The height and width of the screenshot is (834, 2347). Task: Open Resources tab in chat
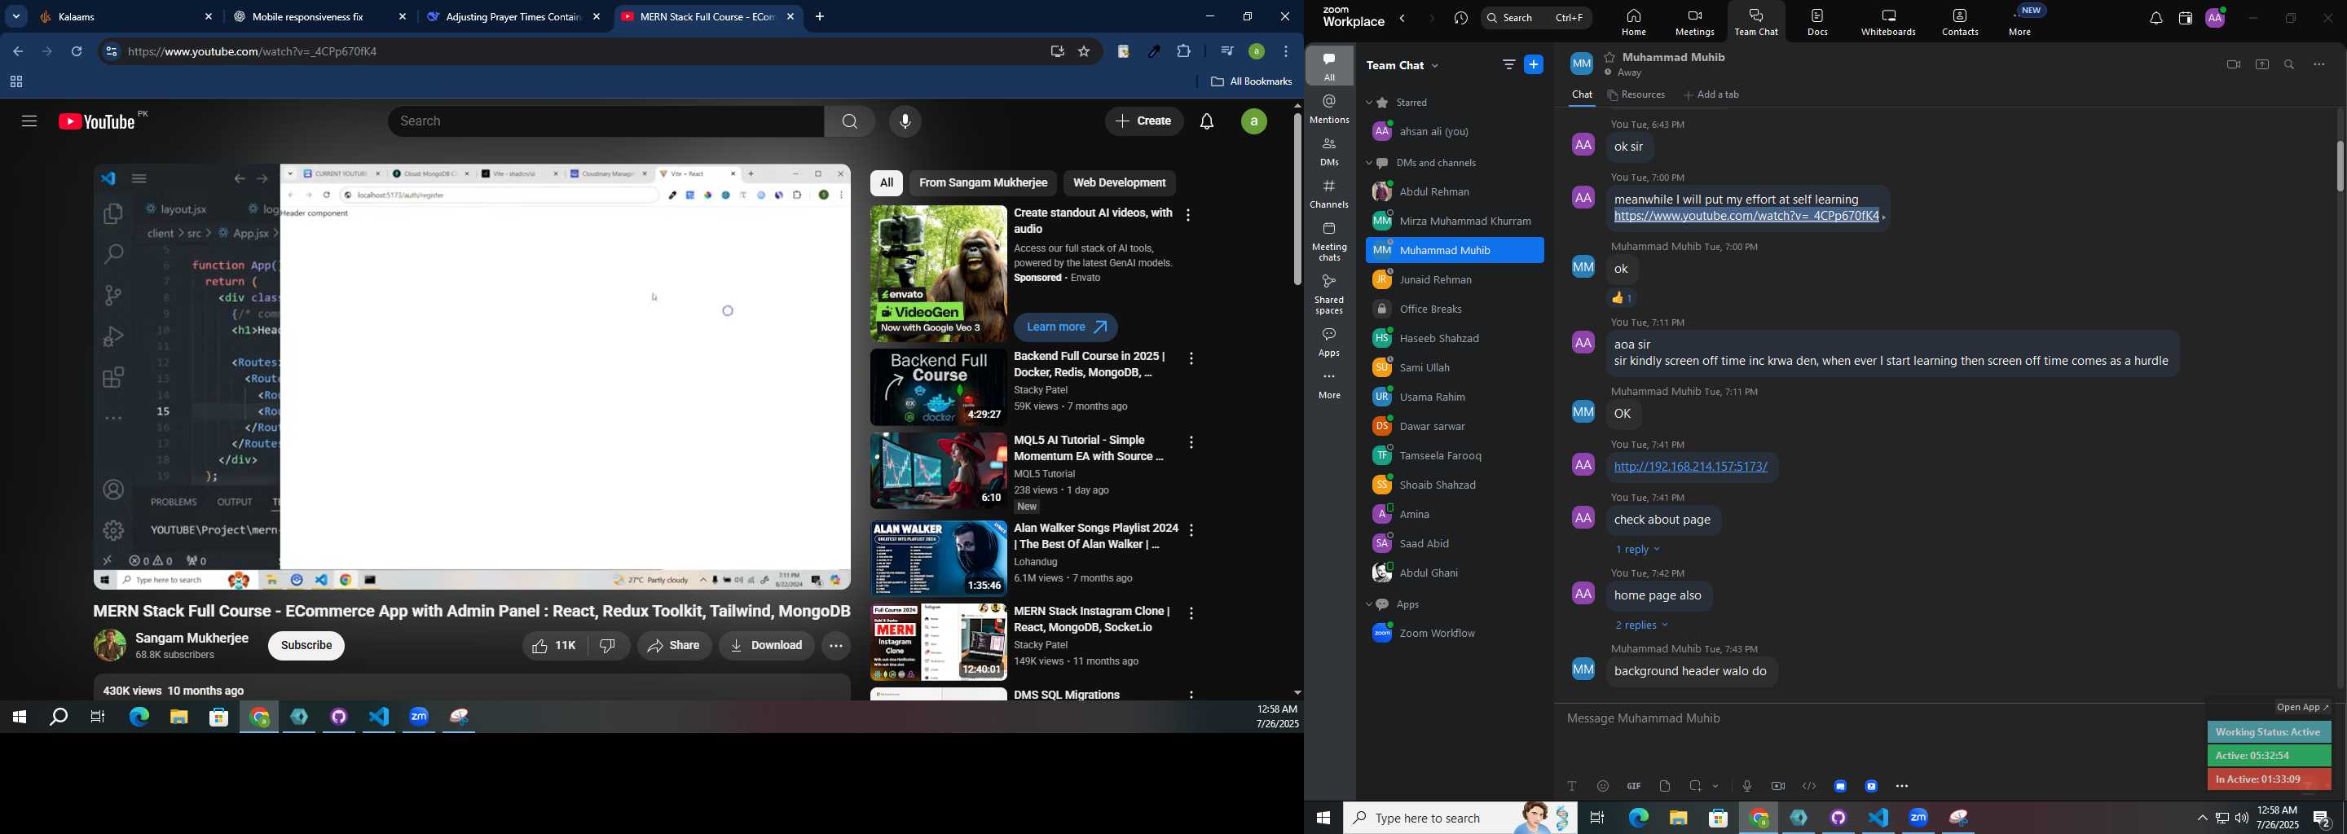pyautogui.click(x=1636, y=94)
